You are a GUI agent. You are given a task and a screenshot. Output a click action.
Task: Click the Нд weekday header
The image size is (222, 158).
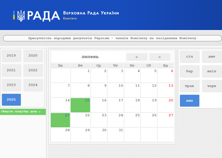click(165, 66)
